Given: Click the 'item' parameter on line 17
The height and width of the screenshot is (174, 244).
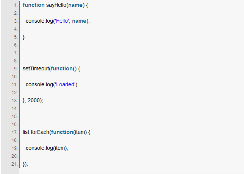Looking at the screenshot, I should pos(80,132).
